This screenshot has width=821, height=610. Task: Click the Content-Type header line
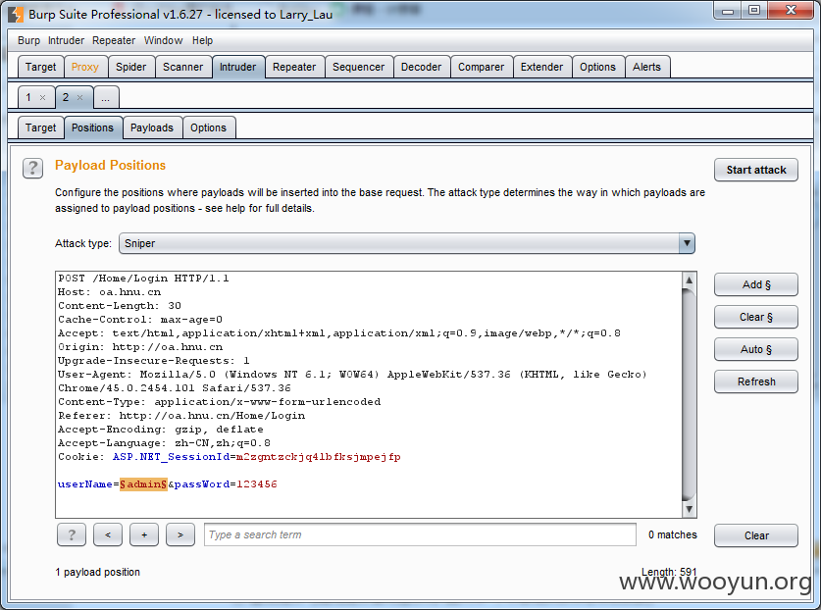[x=220, y=402]
